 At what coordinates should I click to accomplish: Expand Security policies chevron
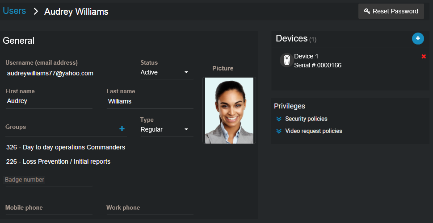(x=279, y=119)
